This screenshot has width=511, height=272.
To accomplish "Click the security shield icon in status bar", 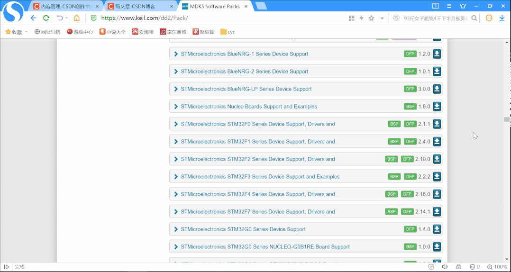I will coord(431,267).
